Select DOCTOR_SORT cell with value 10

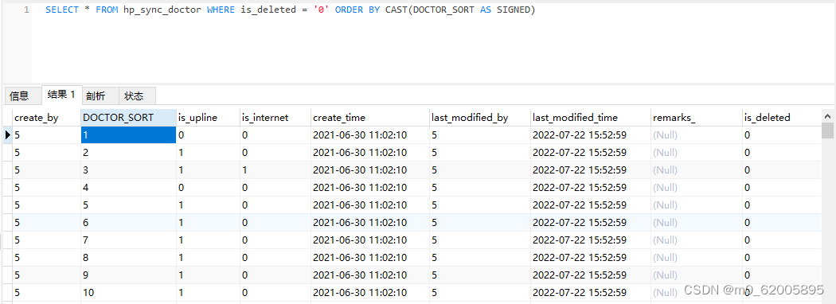(128, 293)
